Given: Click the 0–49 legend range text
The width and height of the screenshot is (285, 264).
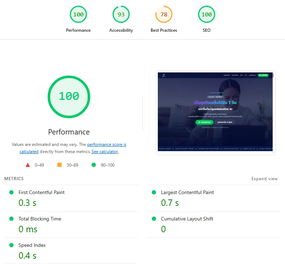Looking at the screenshot, I should click(x=40, y=165).
